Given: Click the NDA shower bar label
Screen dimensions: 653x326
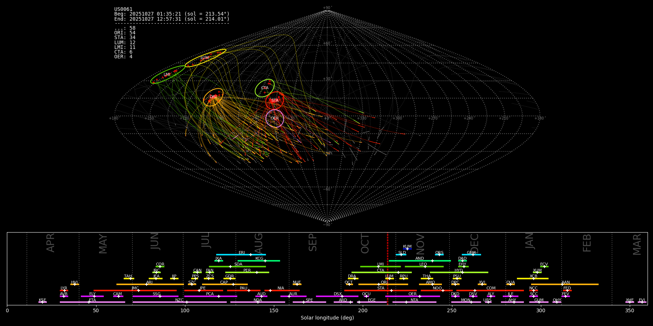Looking at the screenshot, I should point(258,300).
